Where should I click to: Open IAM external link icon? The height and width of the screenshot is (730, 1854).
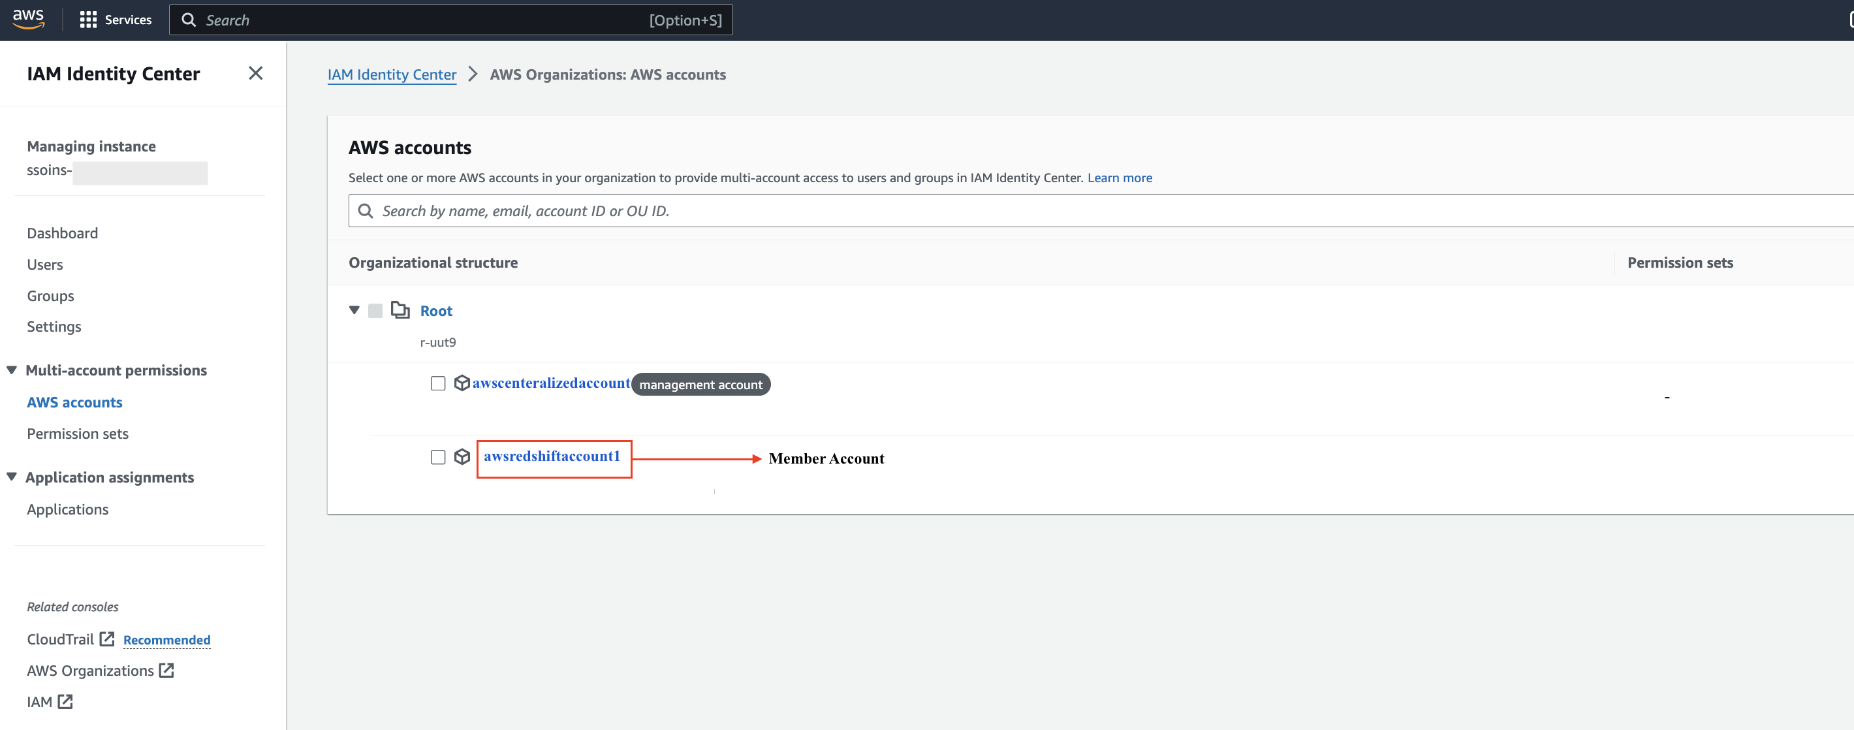pos(65,701)
